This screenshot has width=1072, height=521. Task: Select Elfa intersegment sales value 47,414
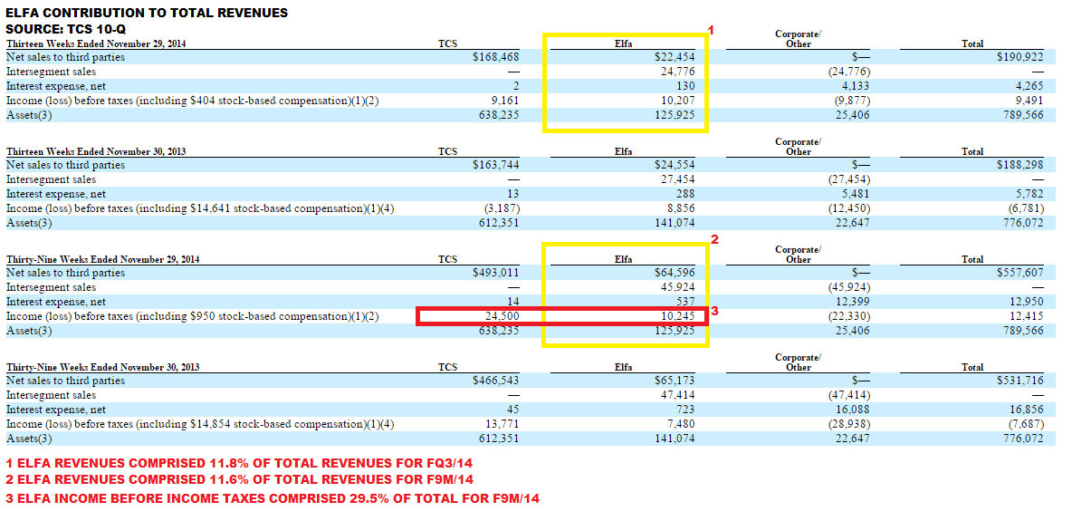click(x=678, y=395)
